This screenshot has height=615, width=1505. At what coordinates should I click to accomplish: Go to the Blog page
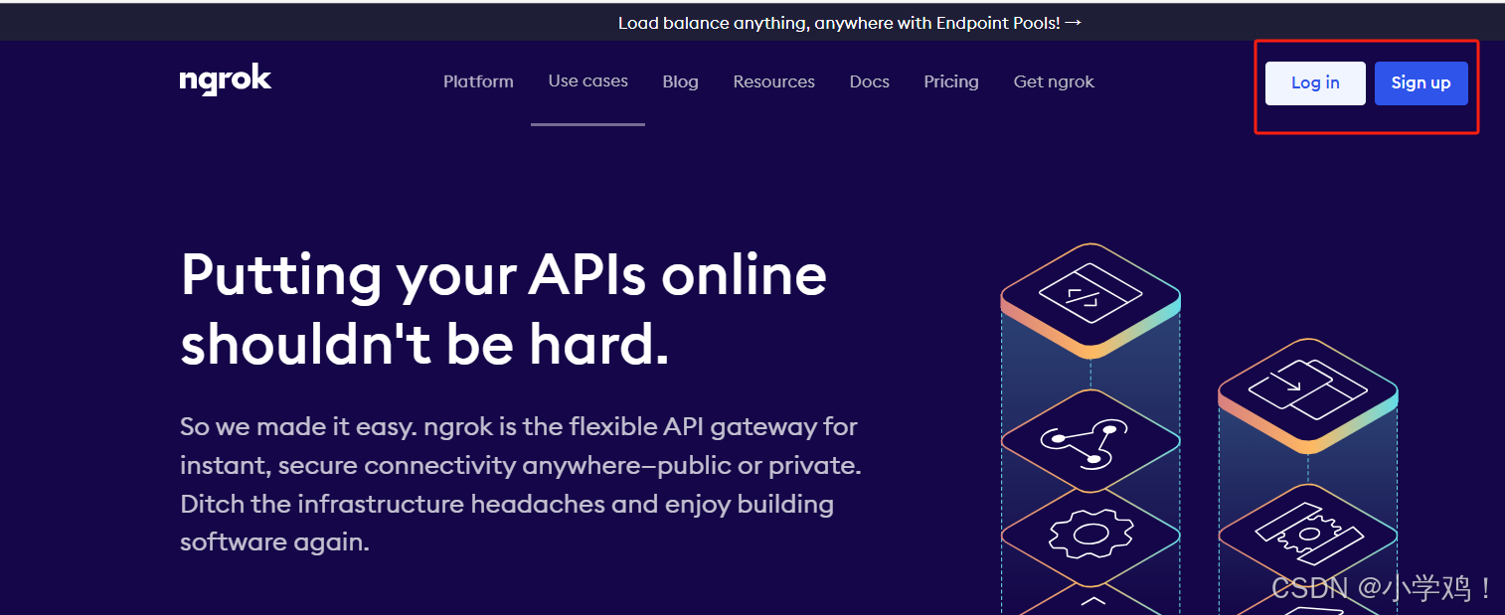(x=680, y=81)
